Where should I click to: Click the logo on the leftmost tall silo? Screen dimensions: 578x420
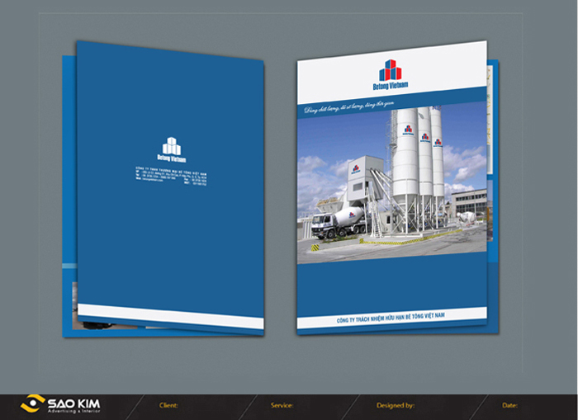(407, 130)
